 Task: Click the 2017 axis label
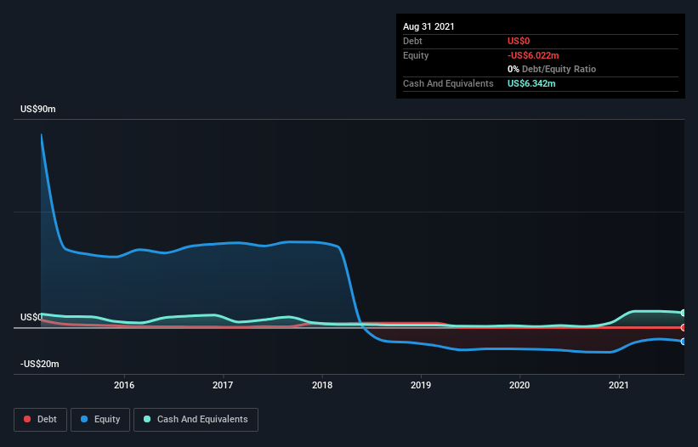(x=223, y=385)
